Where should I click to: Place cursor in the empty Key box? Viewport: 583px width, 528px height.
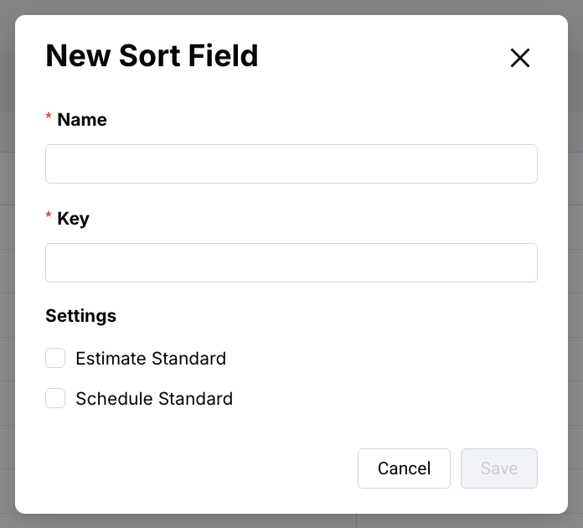click(291, 262)
